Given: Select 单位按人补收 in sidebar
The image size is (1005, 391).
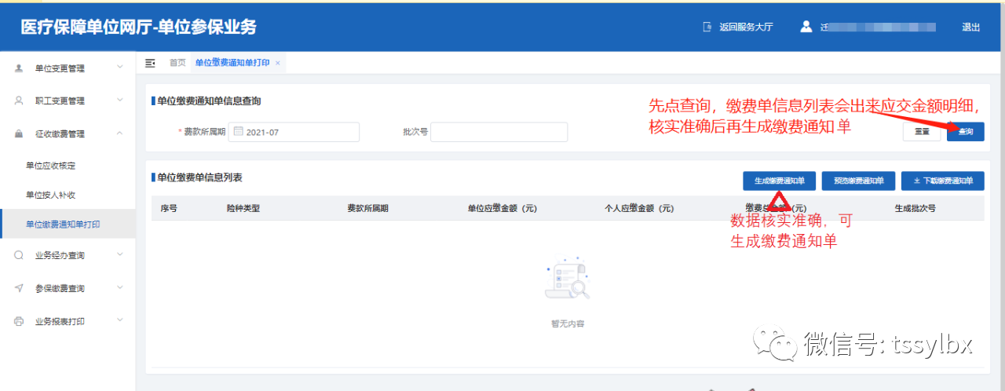Looking at the screenshot, I should [51, 195].
